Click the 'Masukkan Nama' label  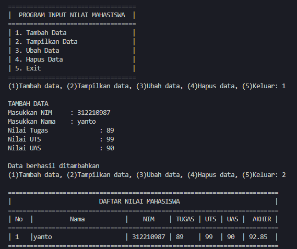tap(32, 122)
